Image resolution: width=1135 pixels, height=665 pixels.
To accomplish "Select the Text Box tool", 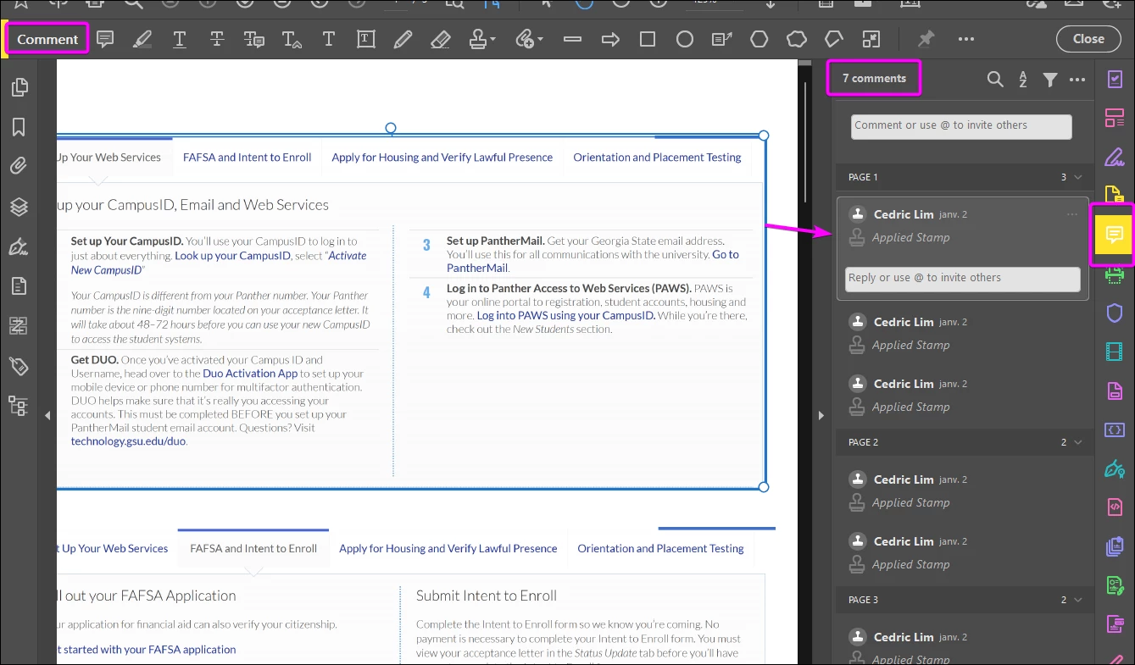I will [366, 39].
